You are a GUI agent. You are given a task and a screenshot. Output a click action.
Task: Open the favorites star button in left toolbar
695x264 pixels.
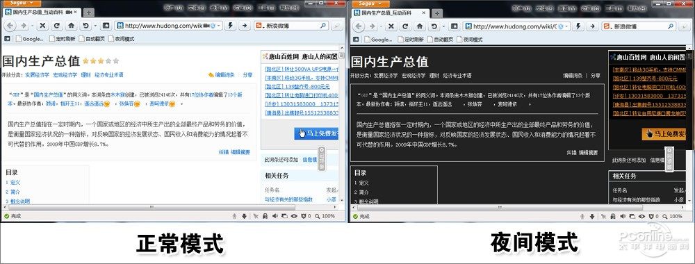106,26
